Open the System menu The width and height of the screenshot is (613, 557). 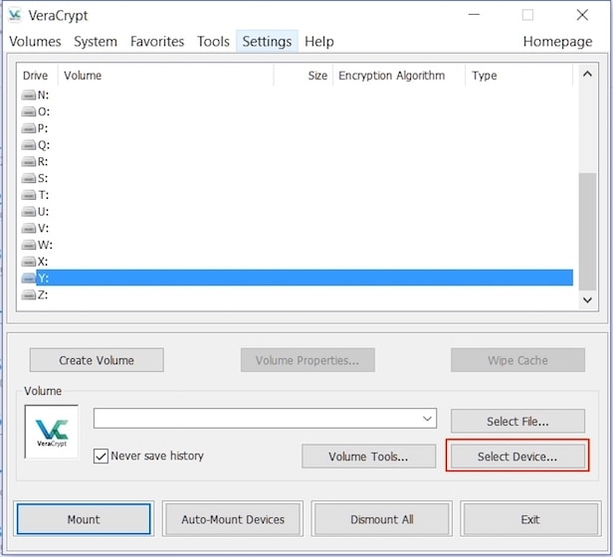click(96, 42)
